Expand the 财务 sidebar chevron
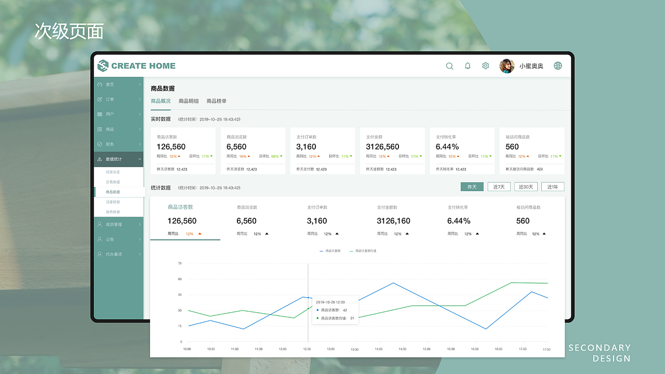Screen dimensions: 665x374 click(x=140, y=144)
